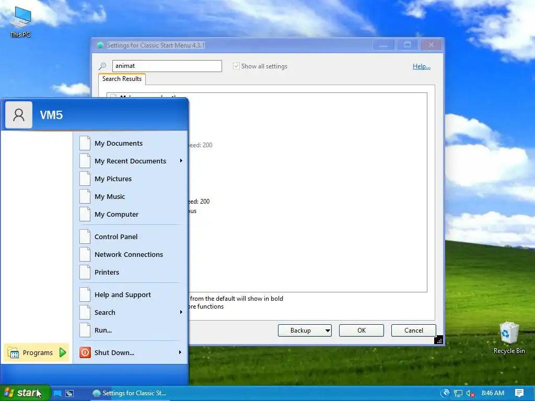Select My Computer in the start menu
The width and height of the screenshot is (535, 401).
pyautogui.click(x=131, y=214)
